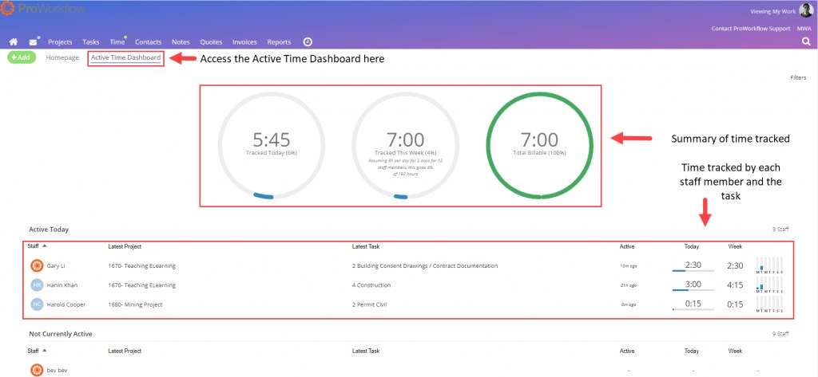Open the Time menu

coord(117,42)
